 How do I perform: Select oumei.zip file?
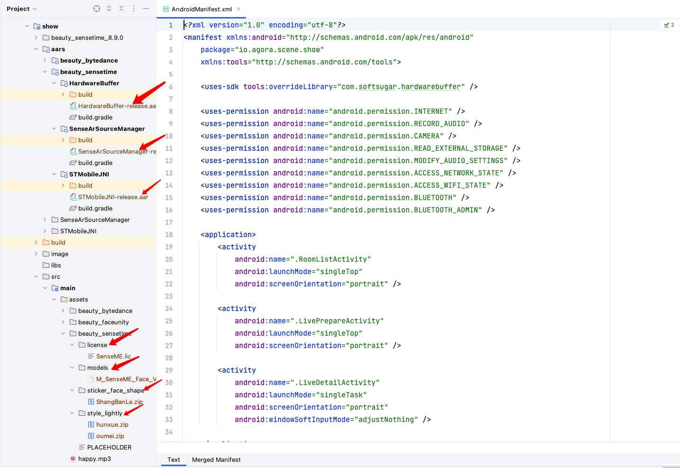[x=110, y=436]
